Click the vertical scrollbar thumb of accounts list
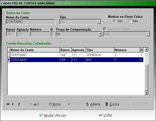The height and width of the screenshot is (121, 156). tap(146, 78)
